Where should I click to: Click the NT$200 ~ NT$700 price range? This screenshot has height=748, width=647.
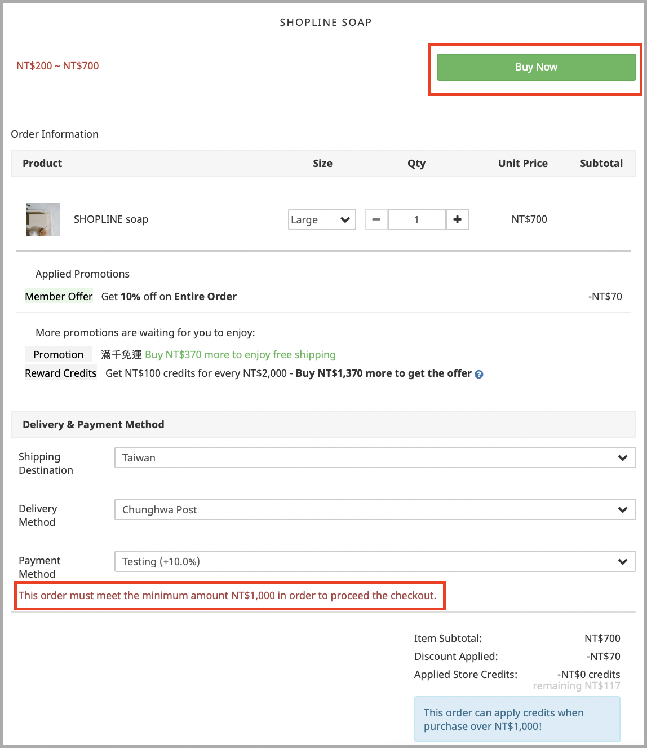(x=57, y=65)
